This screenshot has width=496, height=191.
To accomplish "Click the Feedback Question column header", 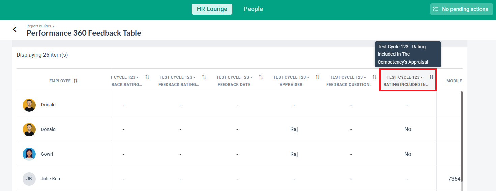I will (x=349, y=81).
